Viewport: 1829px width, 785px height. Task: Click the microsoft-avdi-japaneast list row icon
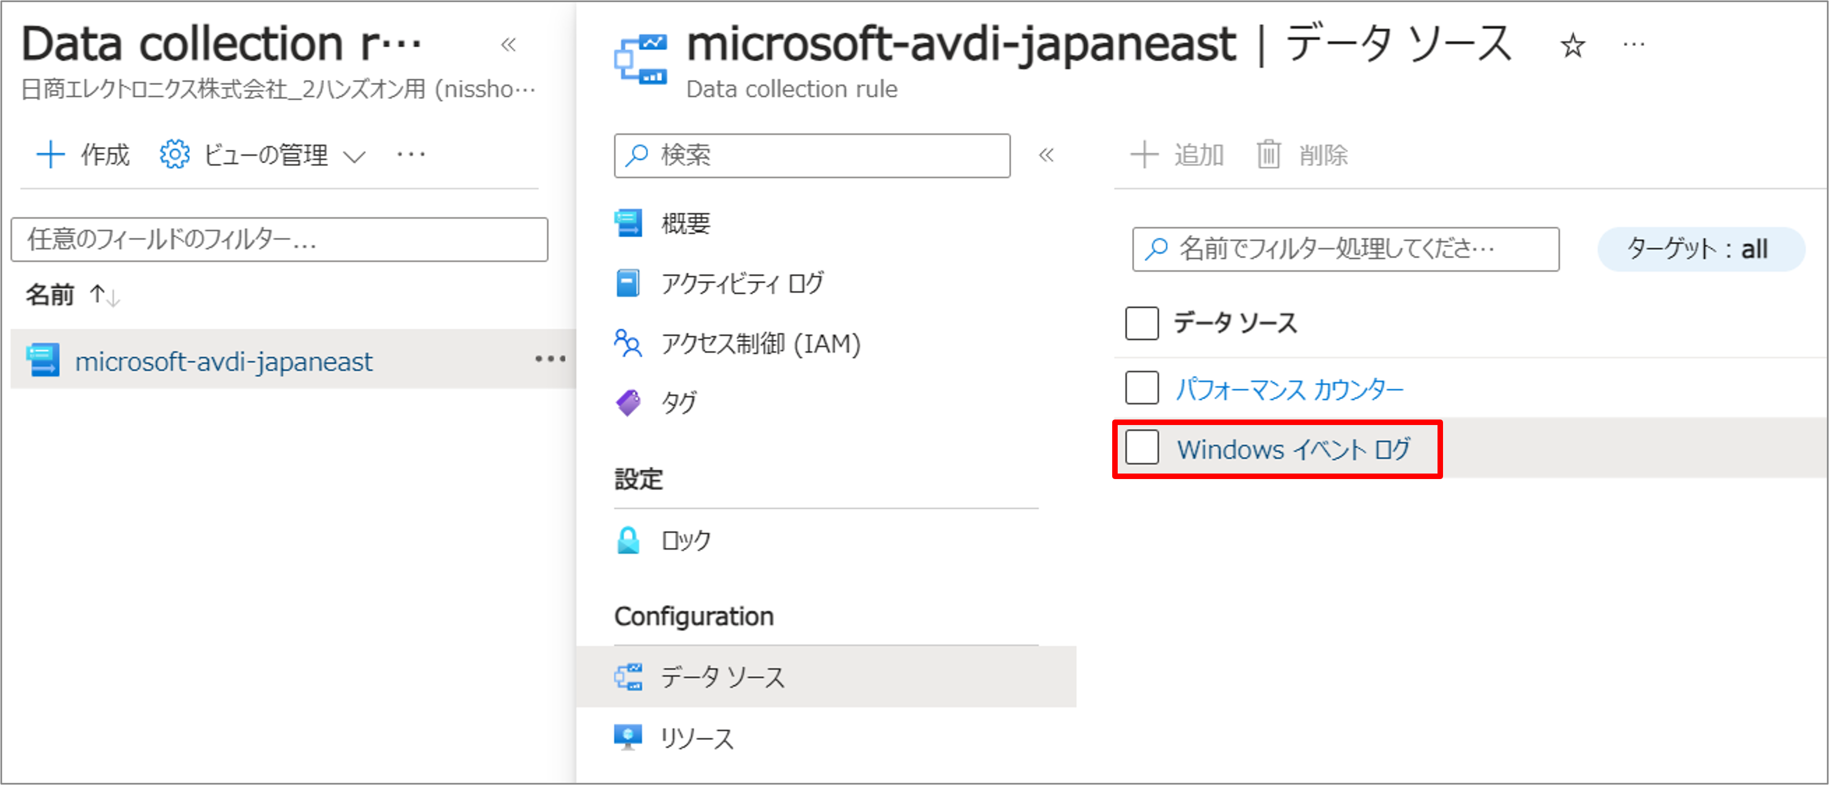[44, 361]
